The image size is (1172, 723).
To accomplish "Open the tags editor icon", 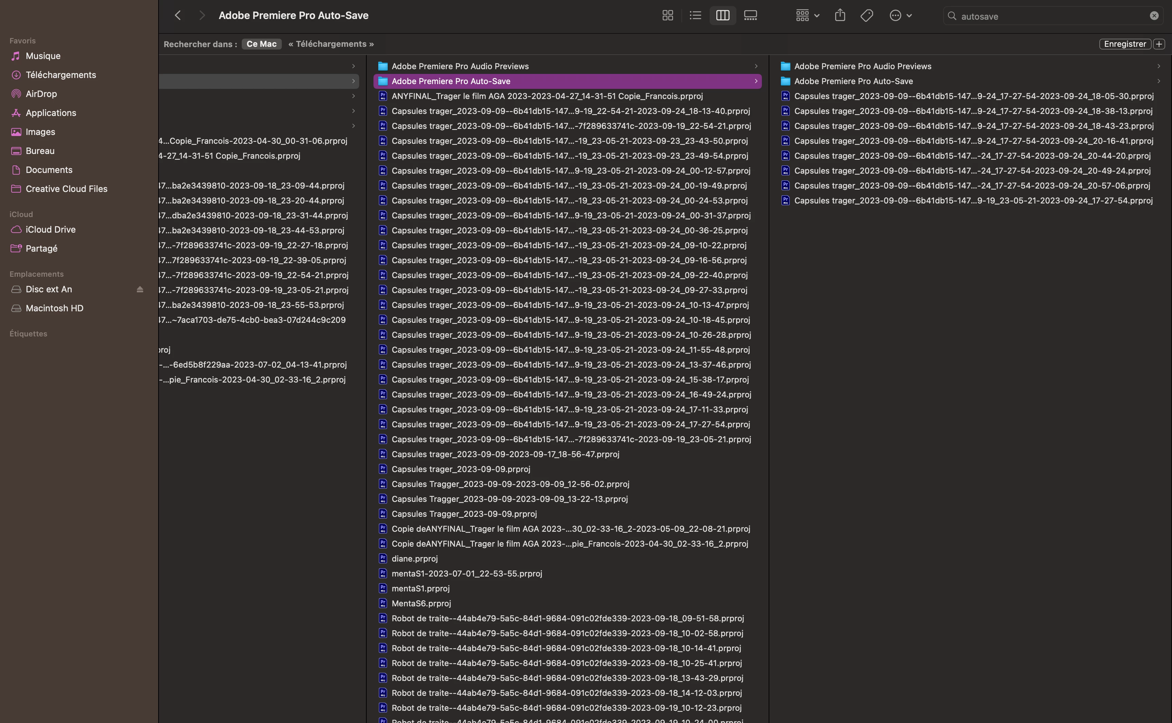I will coord(866,16).
